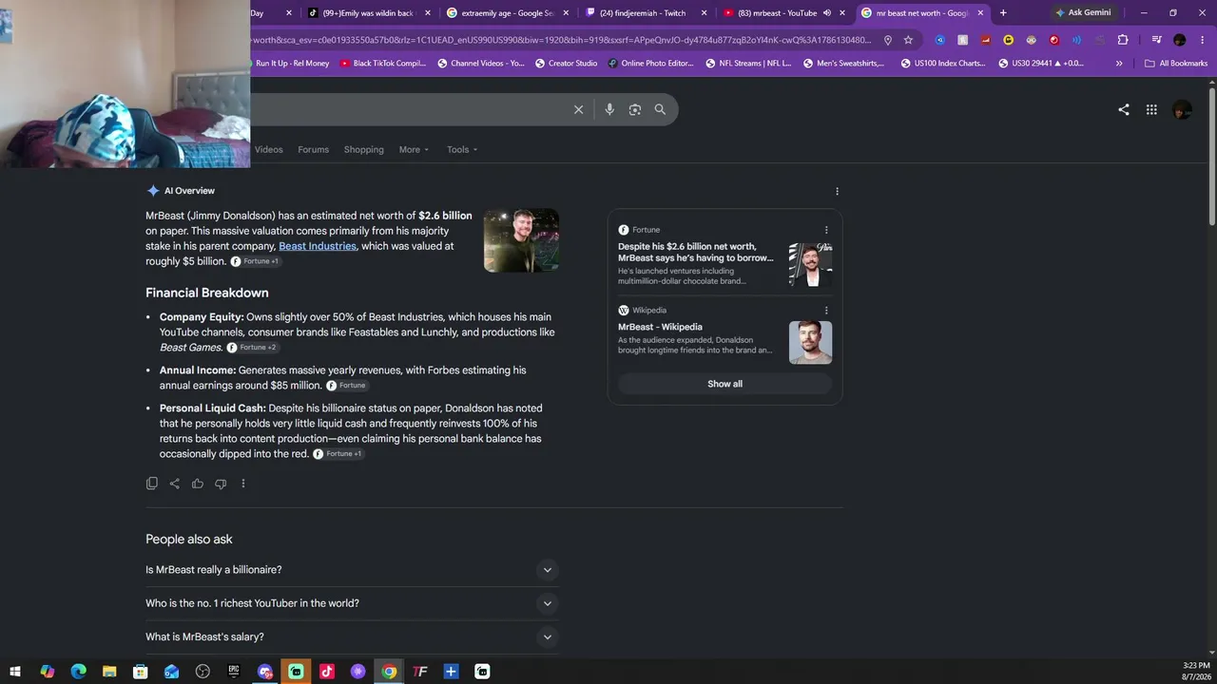Screen dimensions: 1217x684
Task: Start voice search with the microphone icon
Action: (609, 109)
